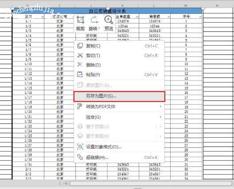The image size is (234, 189).
Task: Click the PDF convert icon
Action: [79, 106]
